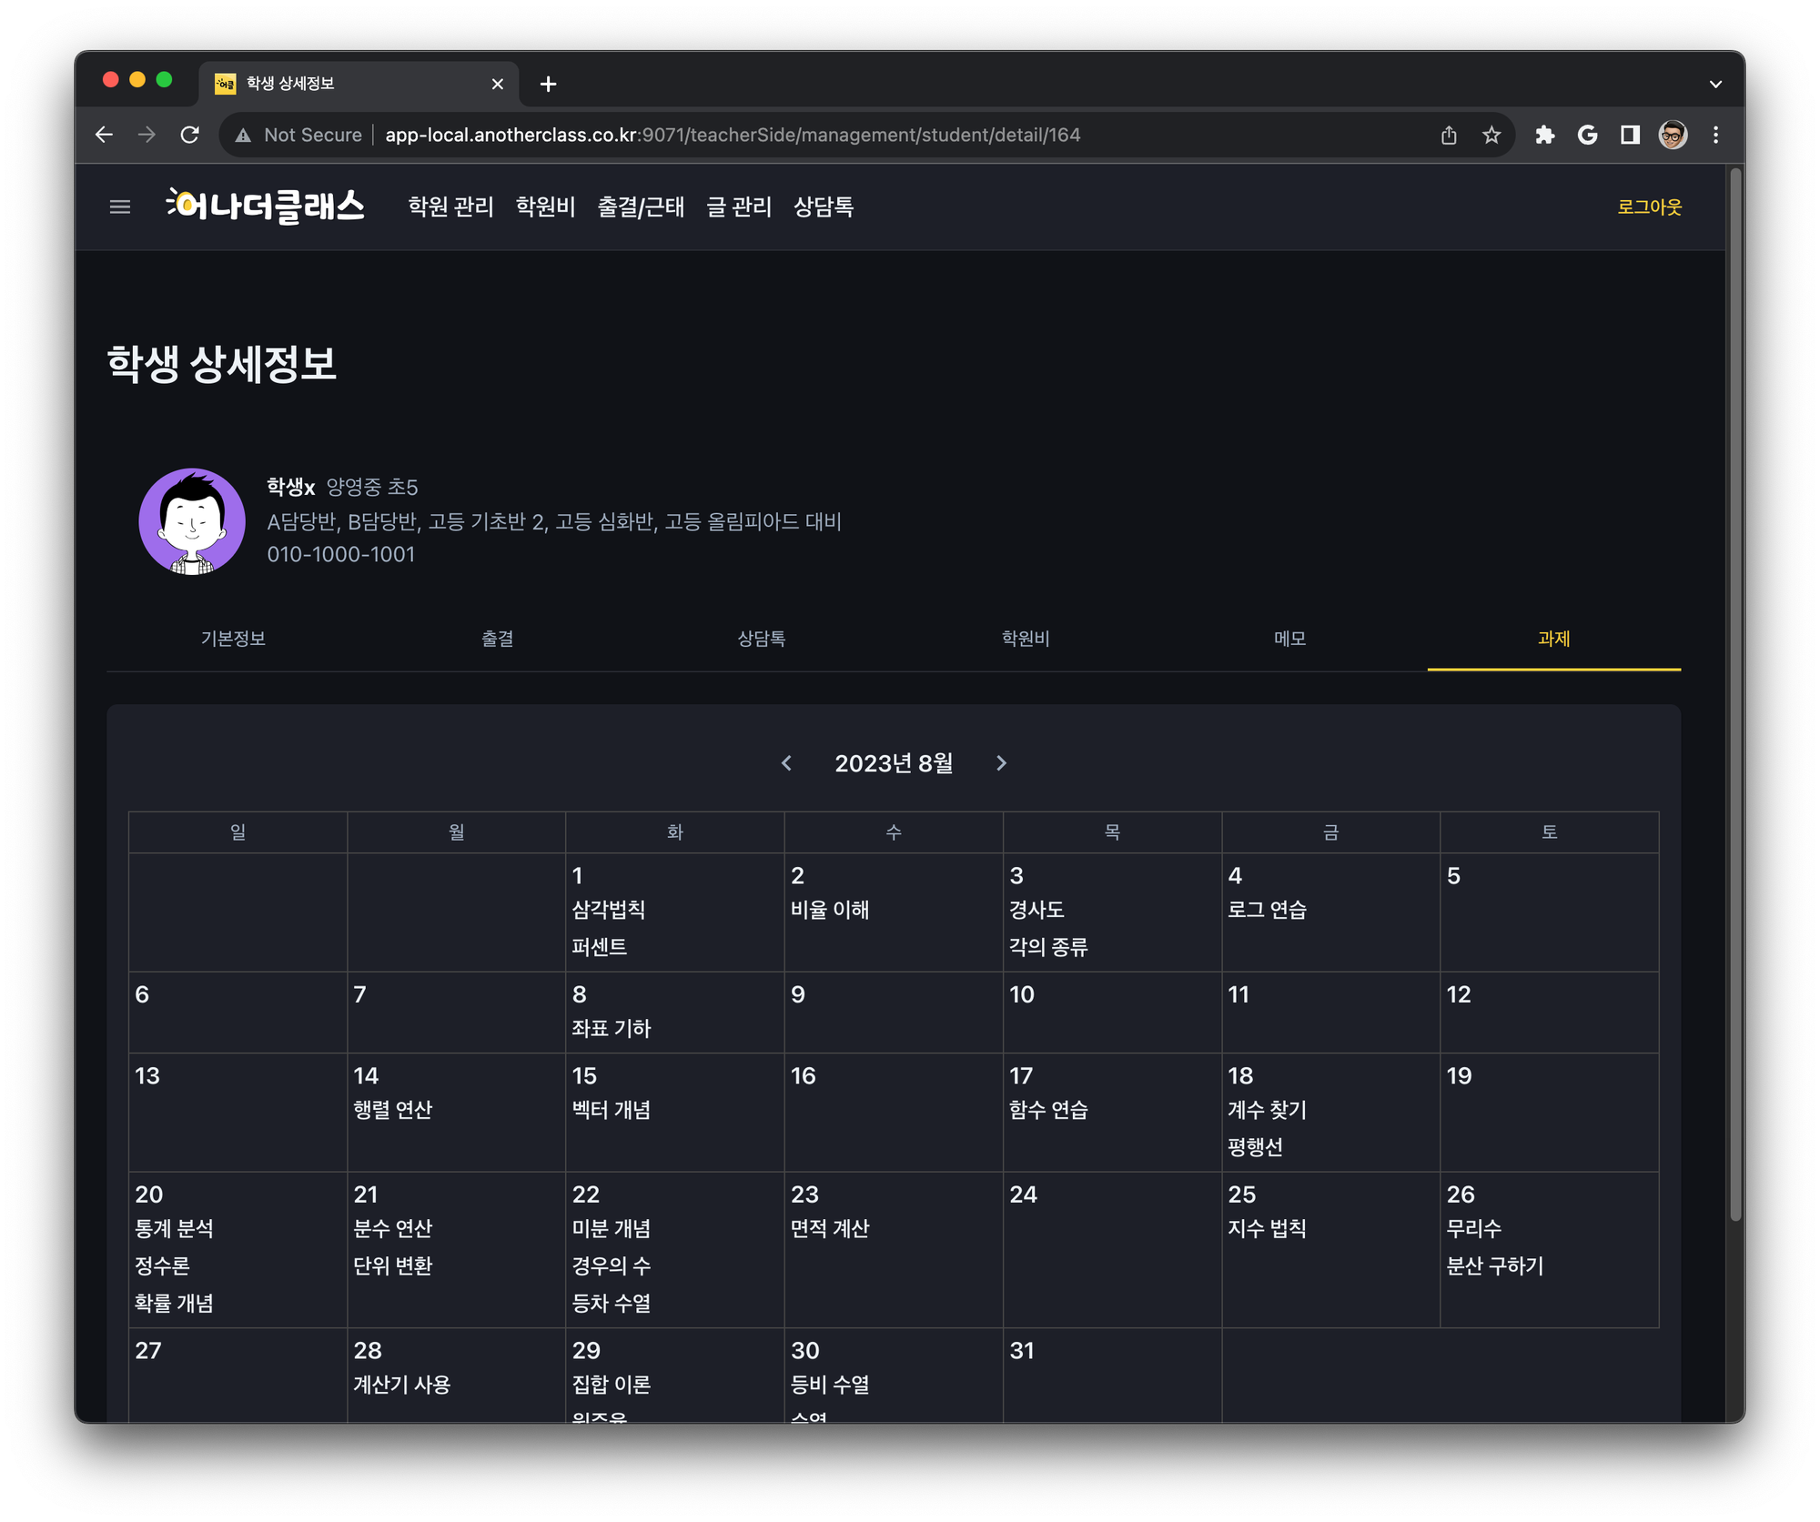Open 출결/근태 menu
This screenshot has height=1522, width=1820.
(641, 207)
